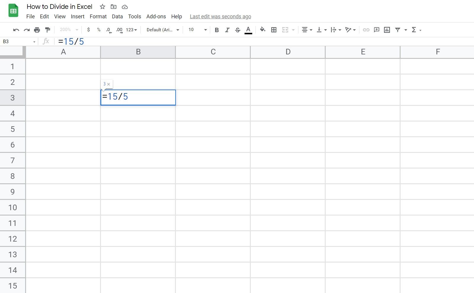
Task: Insert a link
Action: pyautogui.click(x=366, y=30)
